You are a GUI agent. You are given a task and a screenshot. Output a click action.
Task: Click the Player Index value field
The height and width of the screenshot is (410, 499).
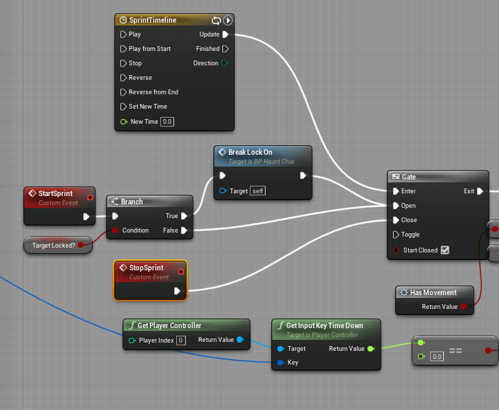coord(180,340)
